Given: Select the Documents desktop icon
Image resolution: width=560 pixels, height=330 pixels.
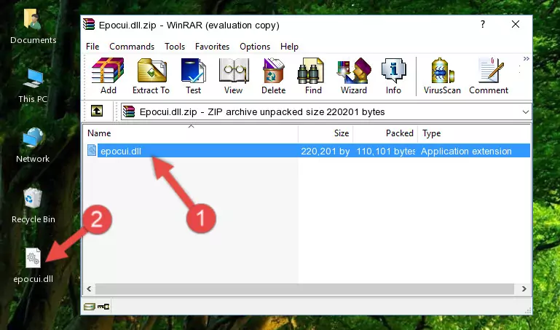Looking at the screenshot, I should 33,26.
